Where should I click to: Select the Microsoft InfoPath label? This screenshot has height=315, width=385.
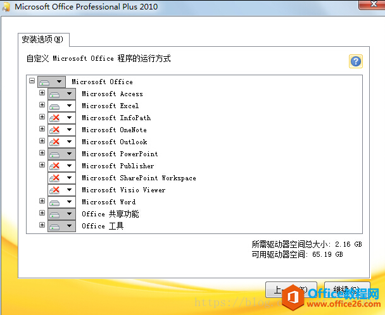(x=116, y=118)
